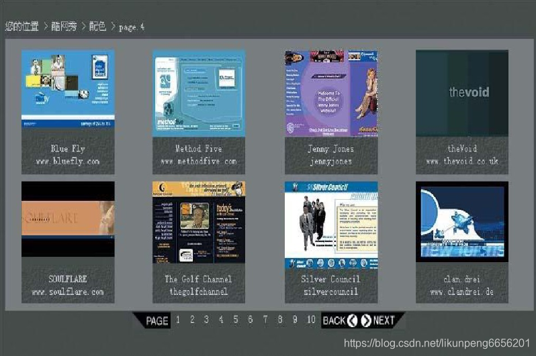
Task: Open the thevoid website thumbnail
Action: pyautogui.click(x=462, y=93)
